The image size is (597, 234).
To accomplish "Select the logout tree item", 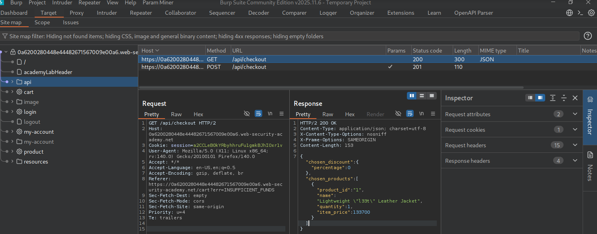I will coord(32,122).
